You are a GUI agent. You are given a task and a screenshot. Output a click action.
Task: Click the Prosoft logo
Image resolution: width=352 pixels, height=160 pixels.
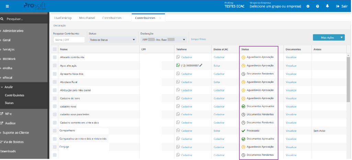(35, 6)
